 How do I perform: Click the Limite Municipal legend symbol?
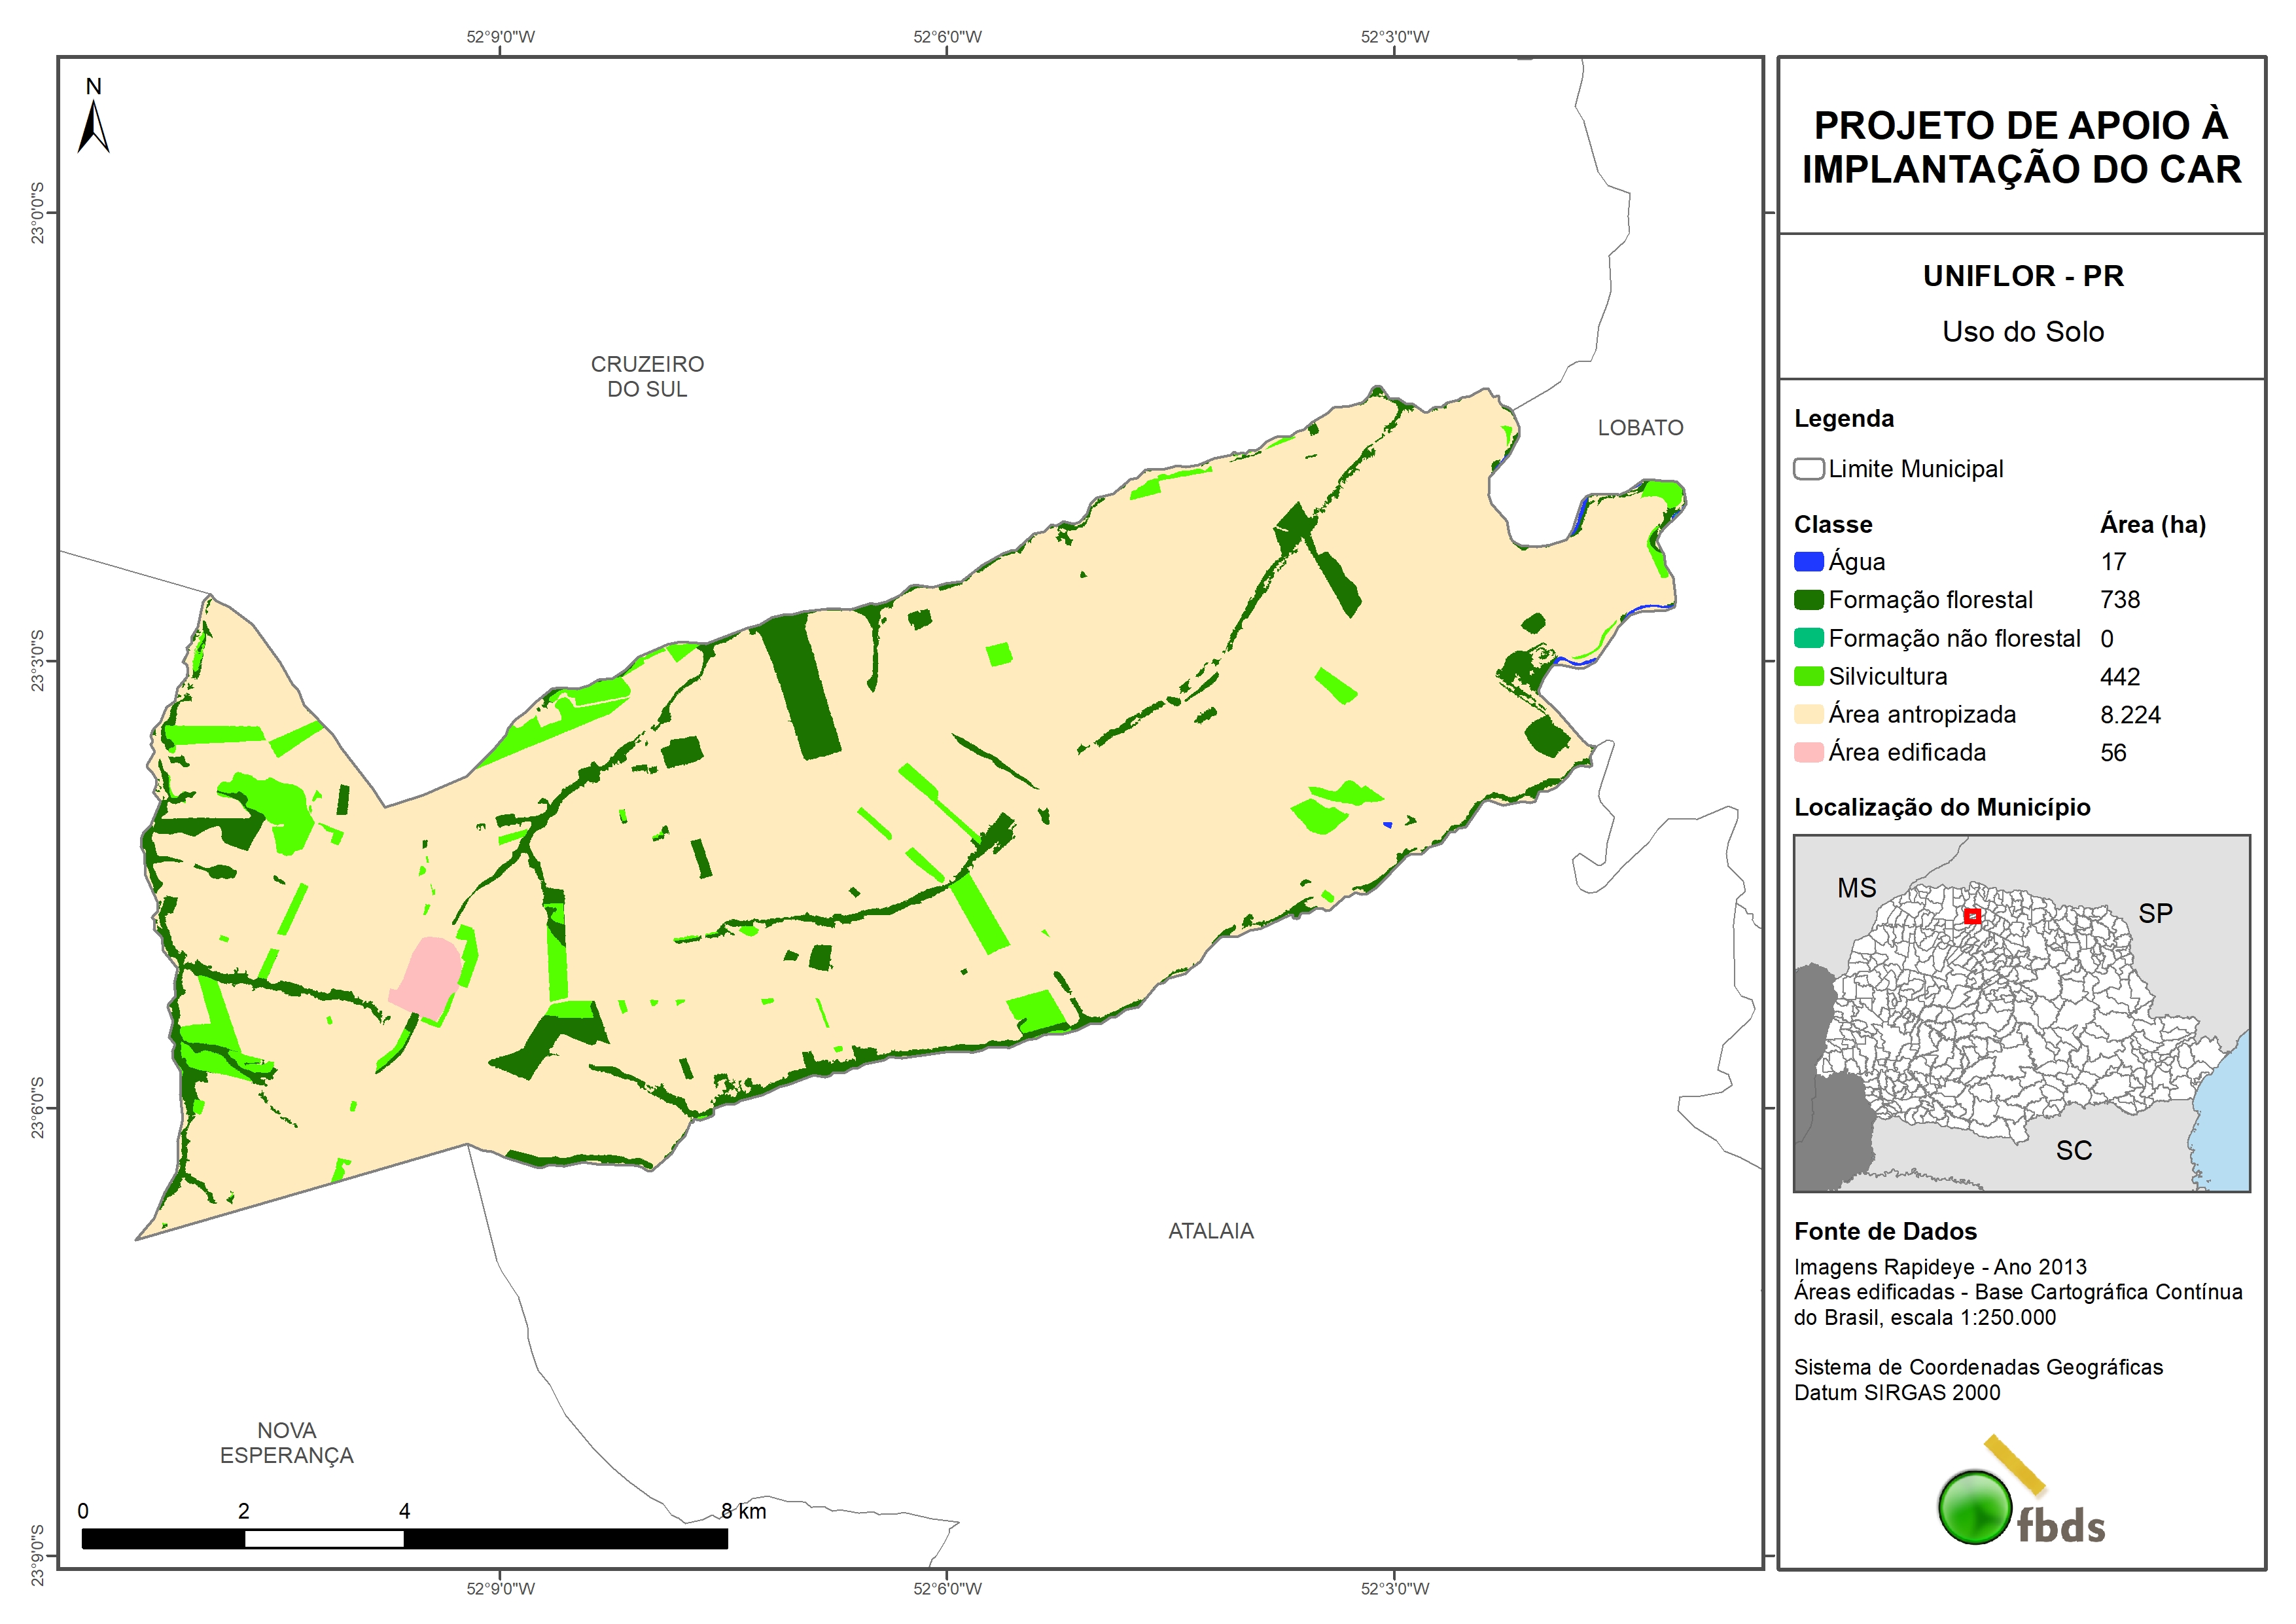1808,469
